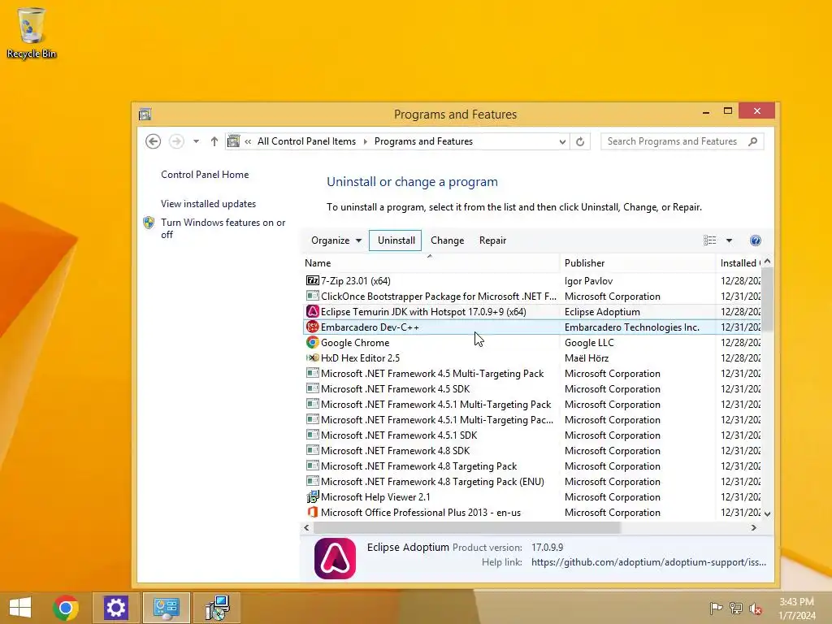The image size is (832, 624).
Task: Click the muted volume tray icon
Action: (756, 608)
